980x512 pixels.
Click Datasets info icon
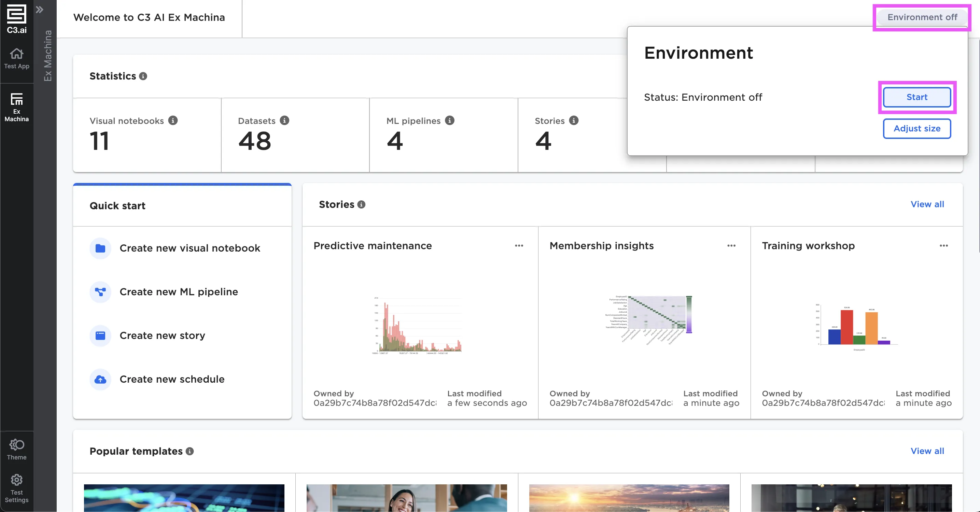pyautogui.click(x=284, y=120)
